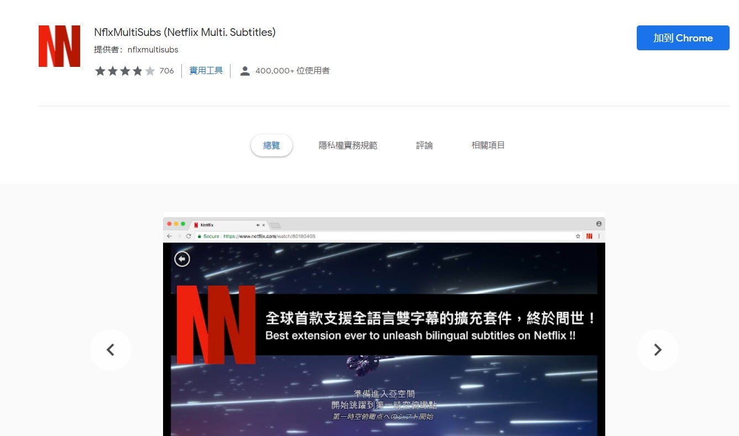The image size is (739, 436).
Task: Click the subtitle line 準備進入亞空間
Action: (x=384, y=394)
